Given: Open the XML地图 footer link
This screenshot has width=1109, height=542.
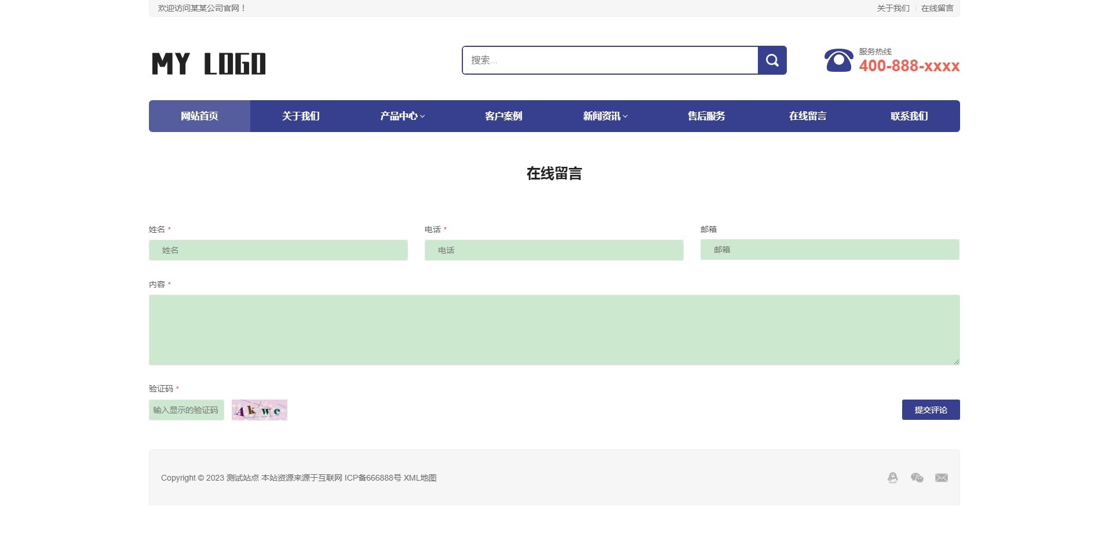Looking at the screenshot, I should pos(419,478).
